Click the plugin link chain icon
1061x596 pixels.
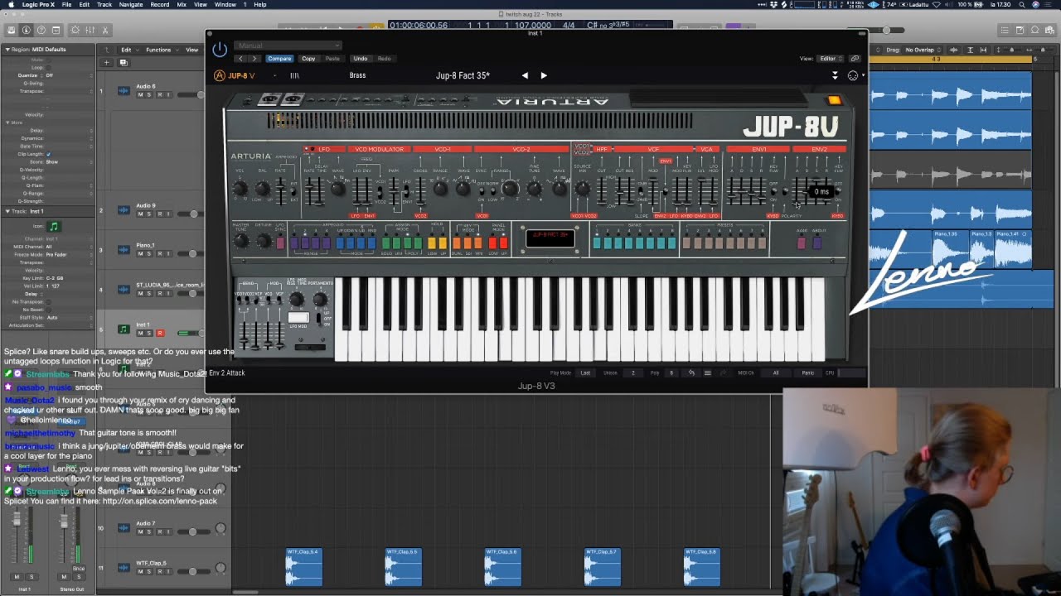coord(855,59)
